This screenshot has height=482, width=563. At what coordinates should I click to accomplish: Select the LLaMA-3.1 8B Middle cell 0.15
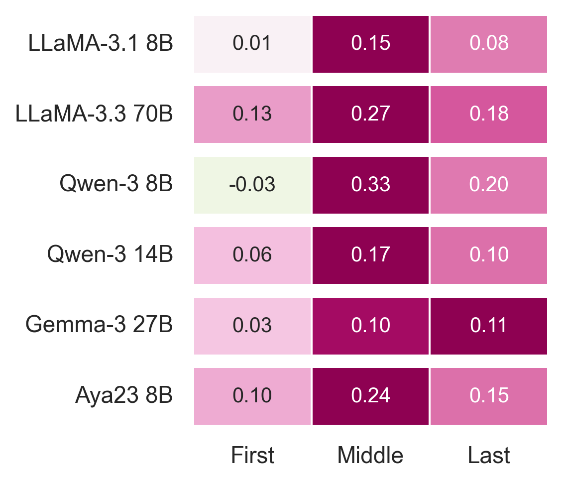[x=370, y=44]
